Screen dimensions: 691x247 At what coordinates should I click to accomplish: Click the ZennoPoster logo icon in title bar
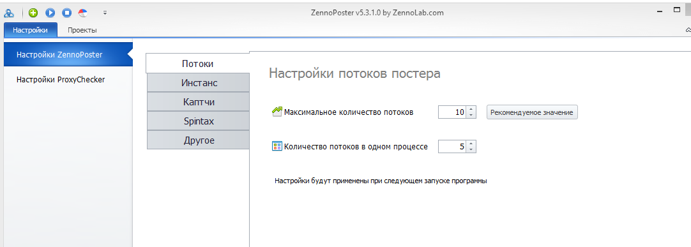click(x=9, y=13)
